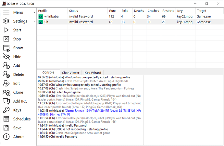Click the 11:26:50 Invalid Password console line
The width and height of the screenshot is (224, 146).
click(x=58, y=137)
